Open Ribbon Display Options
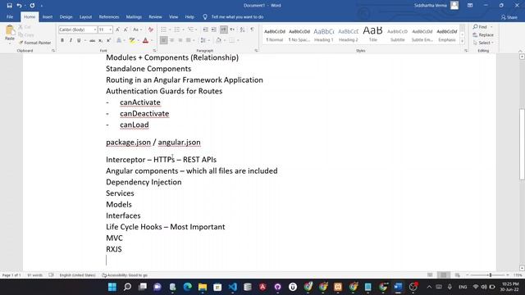 (470, 6)
